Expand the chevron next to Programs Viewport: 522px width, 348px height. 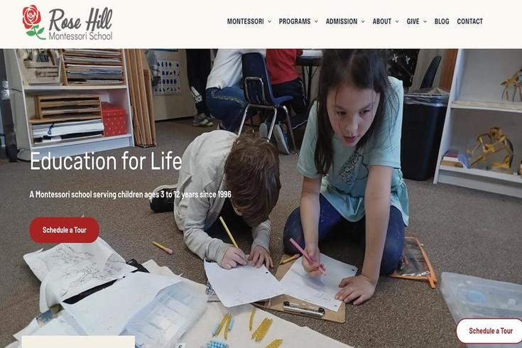point(316,21)
